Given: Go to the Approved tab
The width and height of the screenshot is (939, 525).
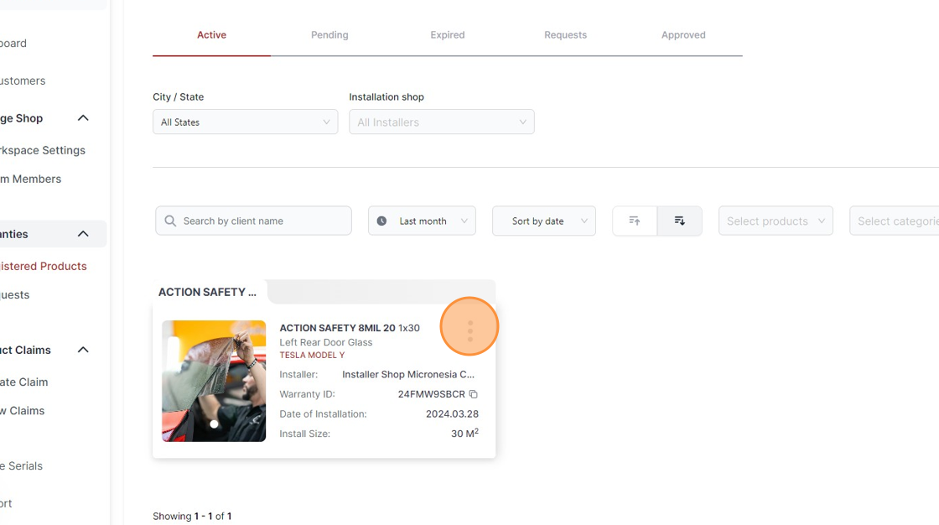Looking at the screenshot, I should point(683,34).
